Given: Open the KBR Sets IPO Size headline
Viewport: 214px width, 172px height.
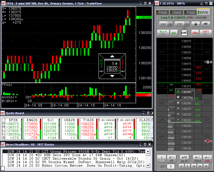Looking at the screenshot, I should pos(74,155).
